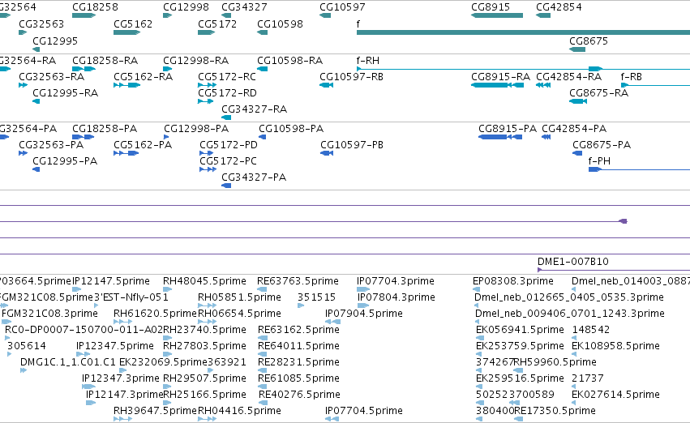Click transcript CG10598-RA label

tap(290, 60)
